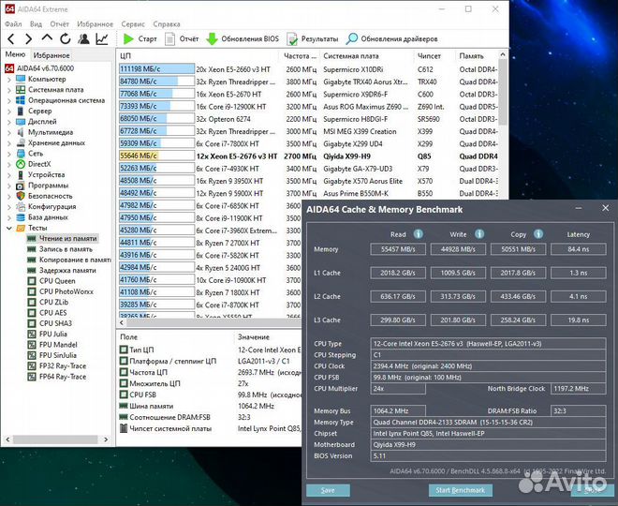
Task: Open Обновления BIOS toolbar item
Action: (x=243, y=38)
